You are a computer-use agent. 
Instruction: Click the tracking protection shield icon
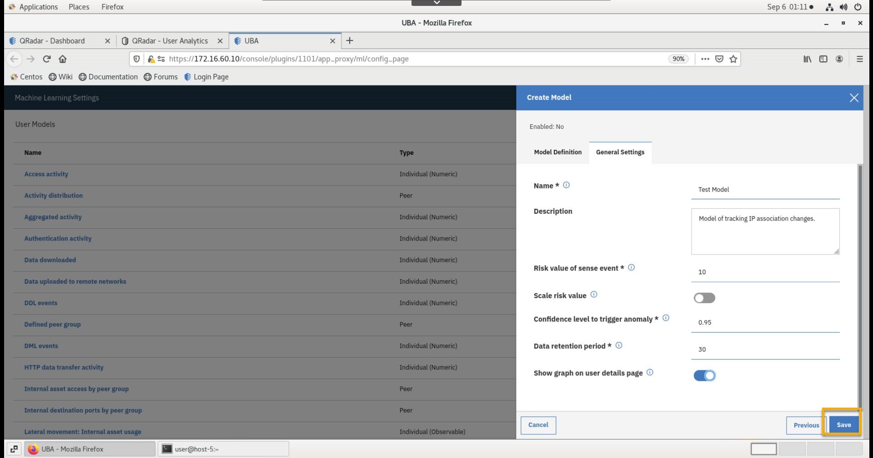136,59
